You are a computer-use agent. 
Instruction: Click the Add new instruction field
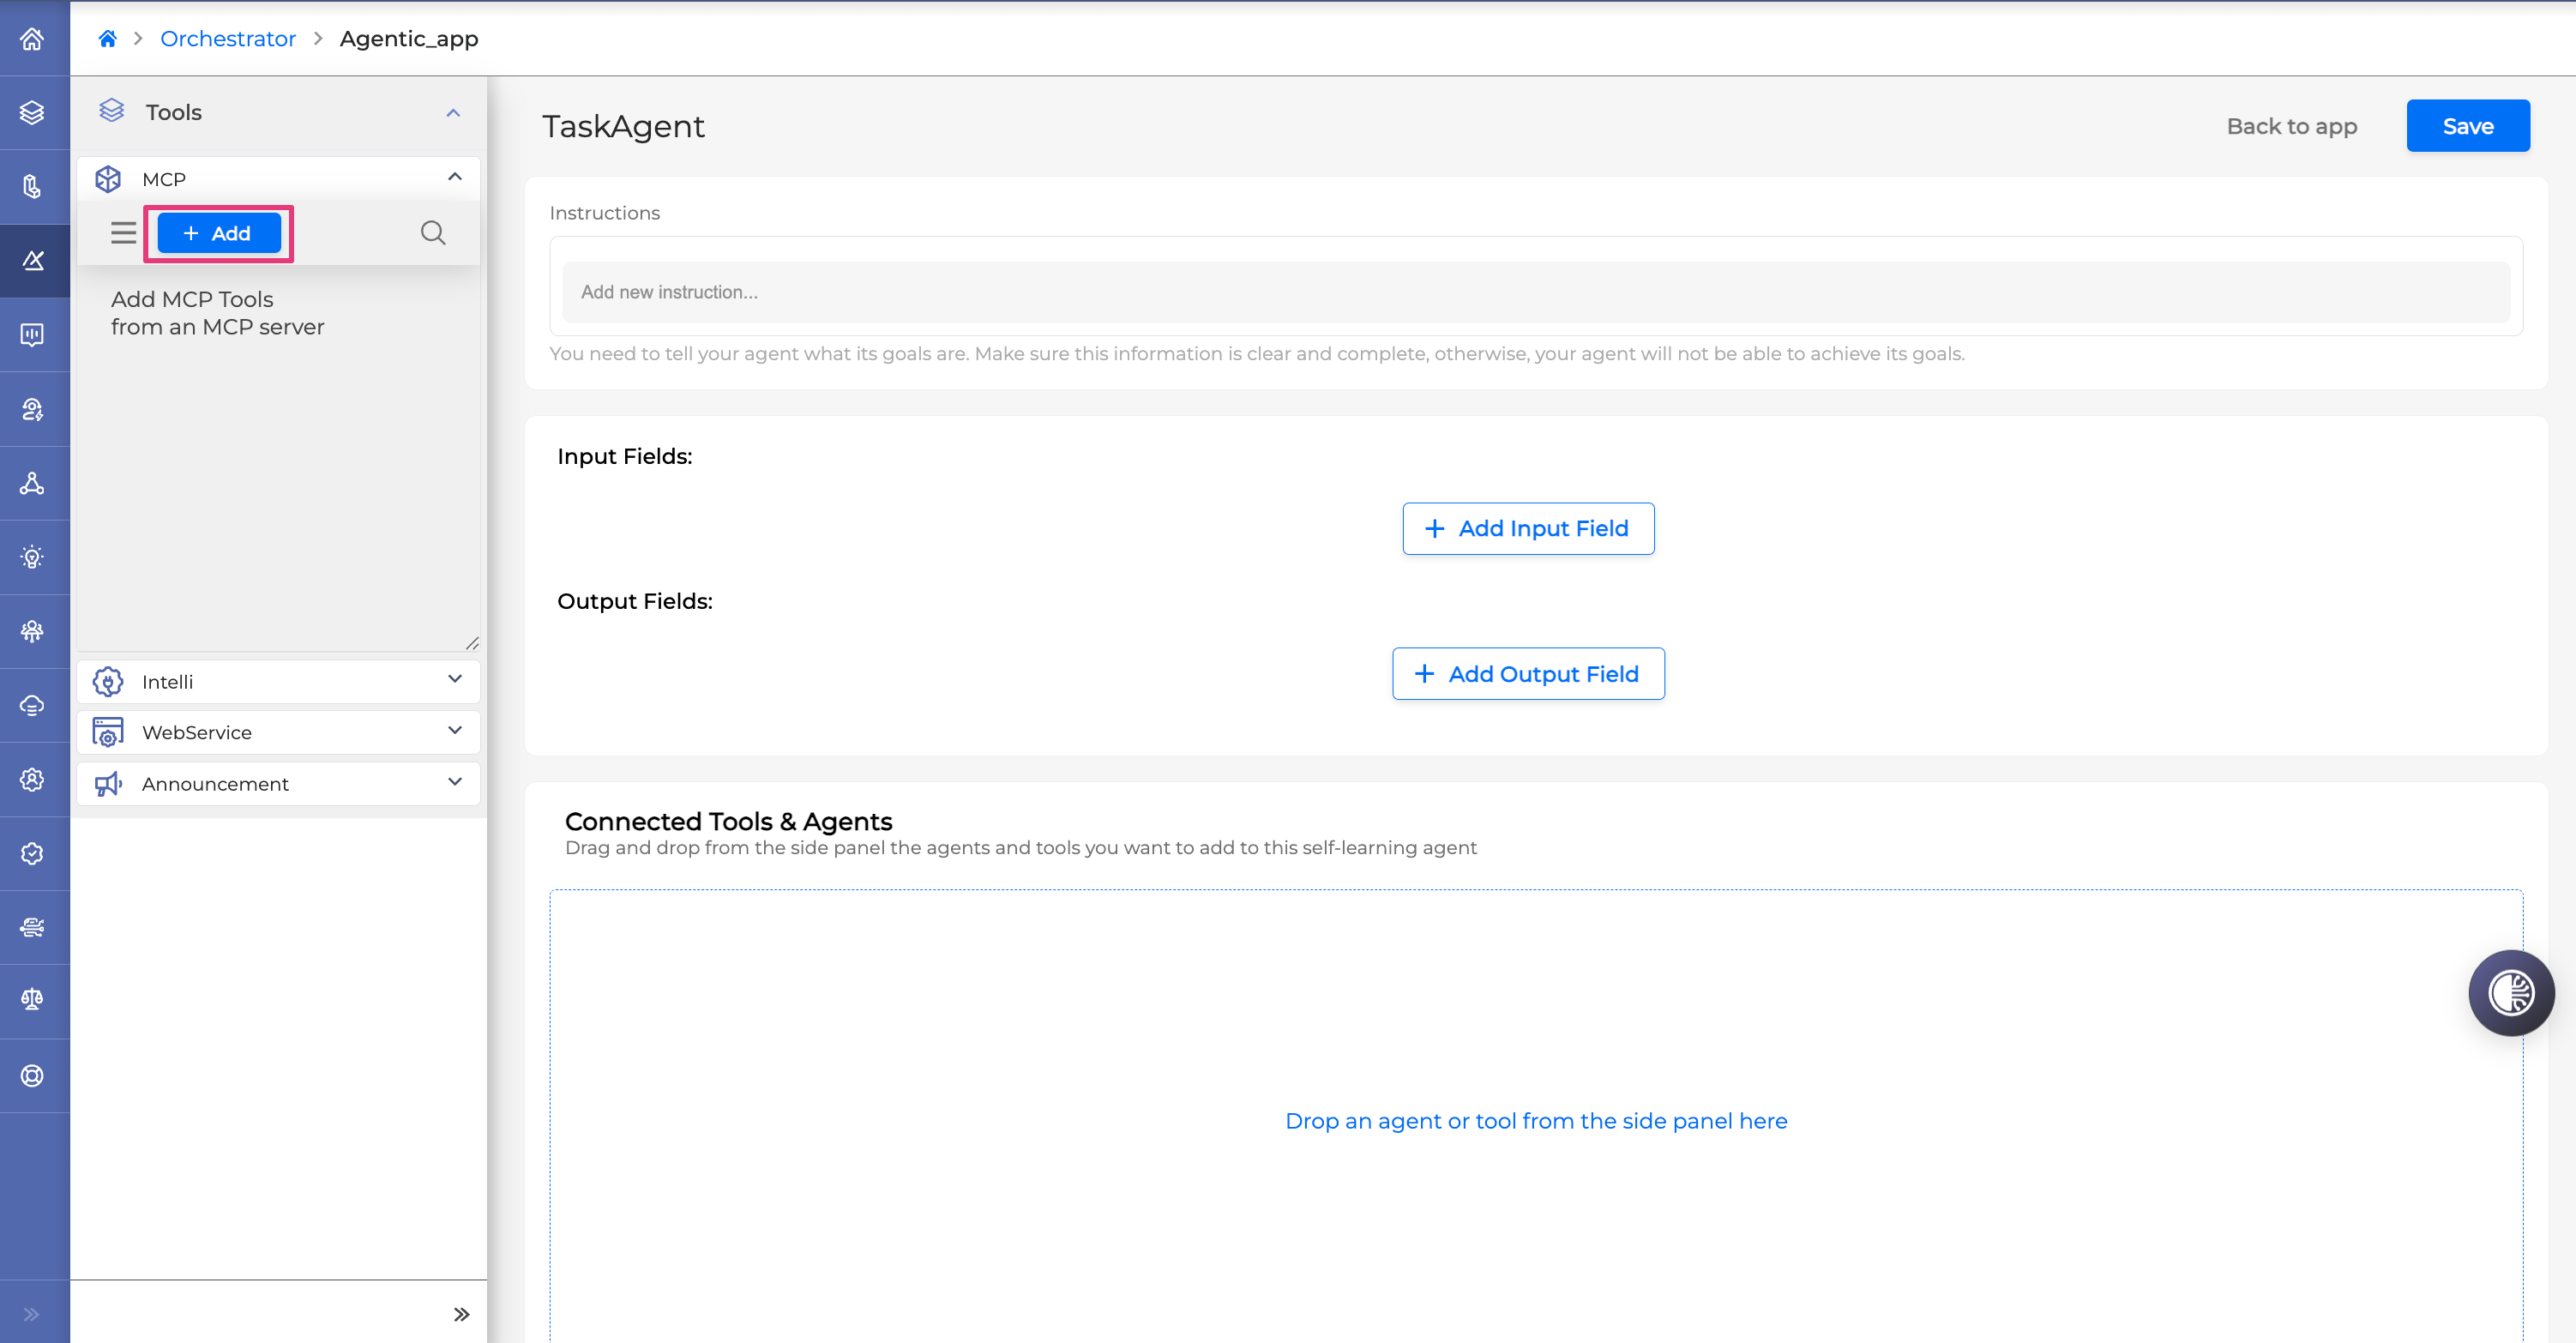coord(1535,292)
